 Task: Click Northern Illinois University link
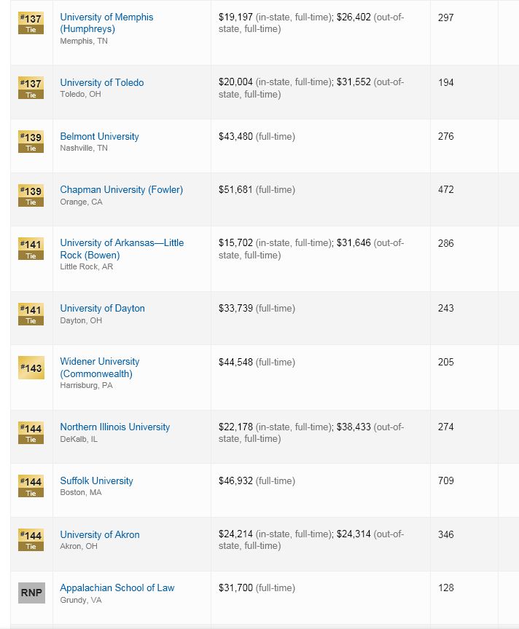[115, 427]
